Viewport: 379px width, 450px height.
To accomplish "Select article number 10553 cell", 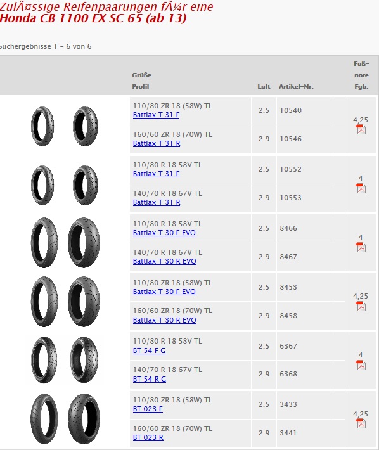I will [304, 198].
